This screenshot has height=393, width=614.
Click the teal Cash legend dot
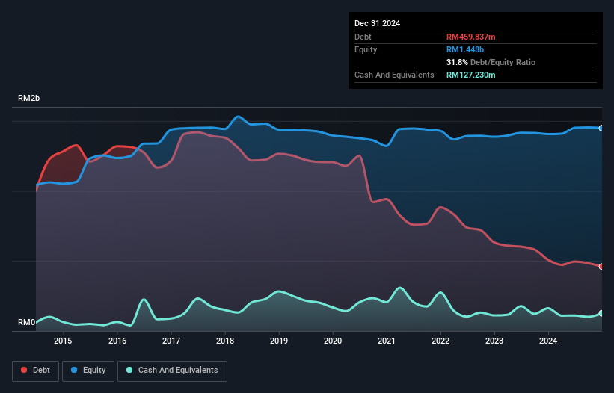[x=129, y=370]
